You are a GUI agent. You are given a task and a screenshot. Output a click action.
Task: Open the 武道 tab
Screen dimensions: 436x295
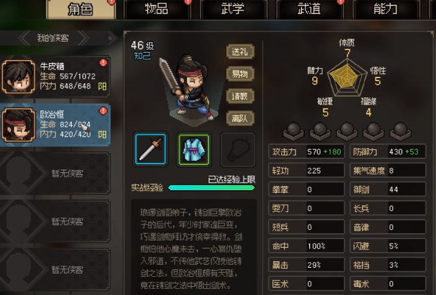click(309, 9)
